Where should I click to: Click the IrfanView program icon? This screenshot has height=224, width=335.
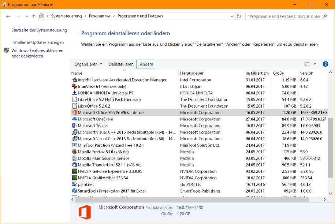pyautogui.click(x=74, y=86)
